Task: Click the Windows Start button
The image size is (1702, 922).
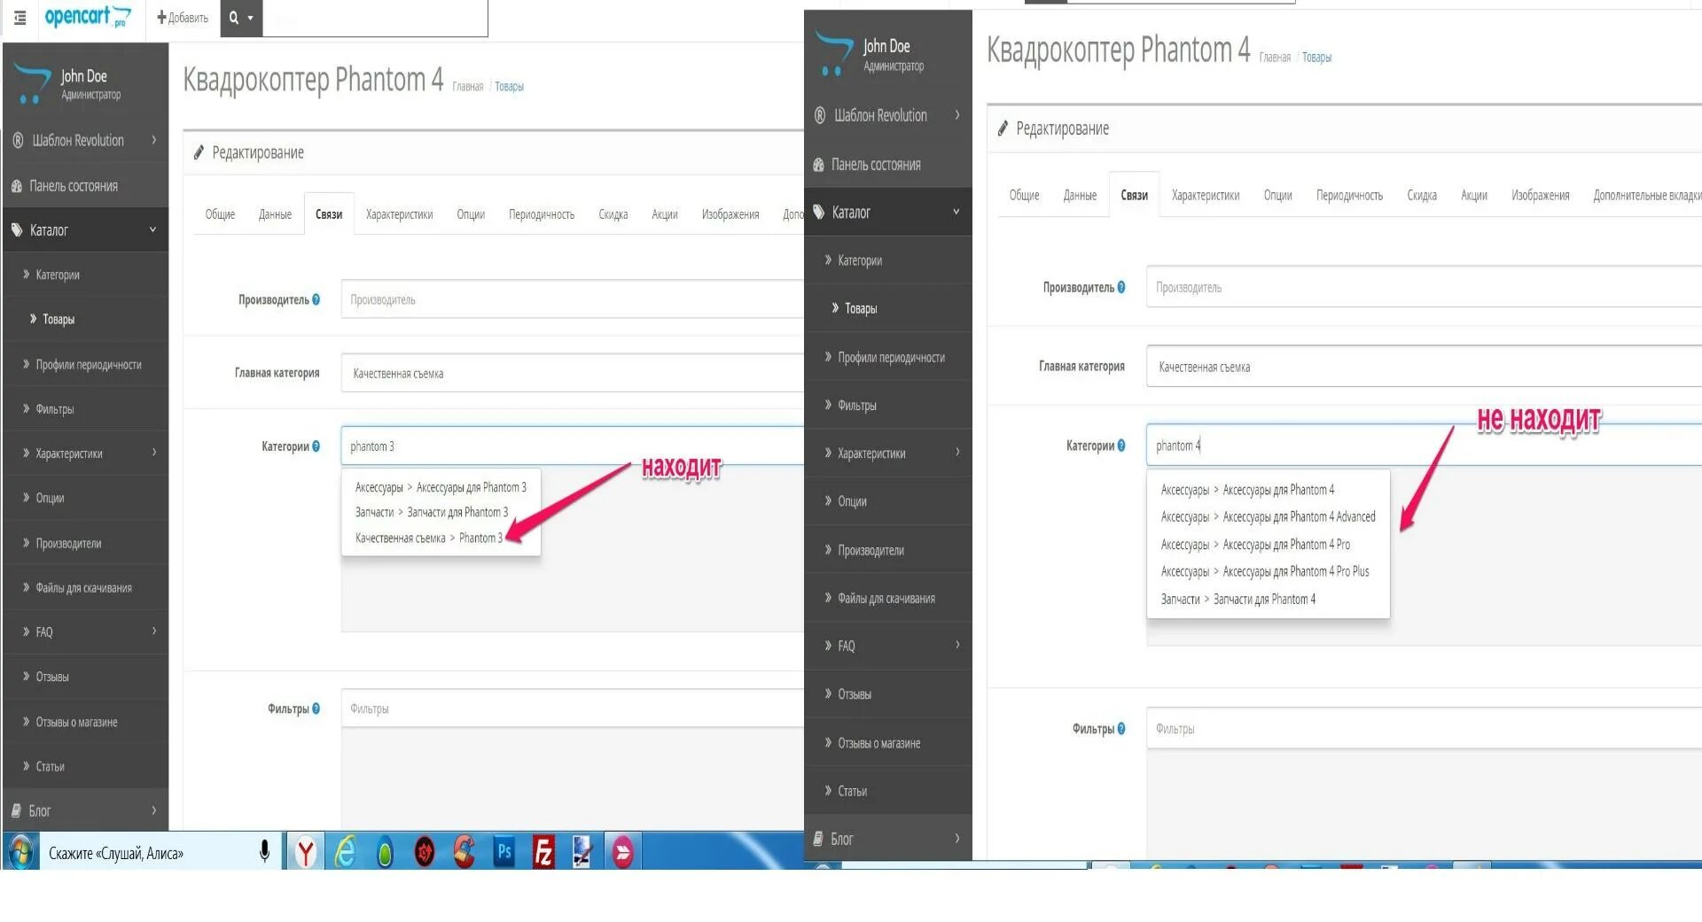Action: point(20,852)
